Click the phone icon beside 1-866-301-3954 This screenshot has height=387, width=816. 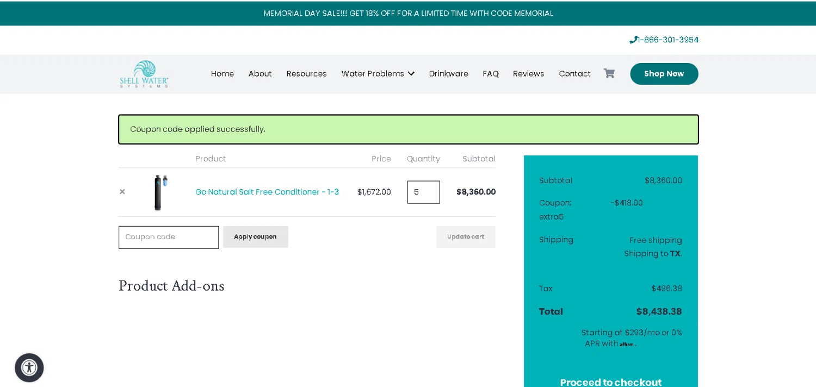(x=633, y=40)
